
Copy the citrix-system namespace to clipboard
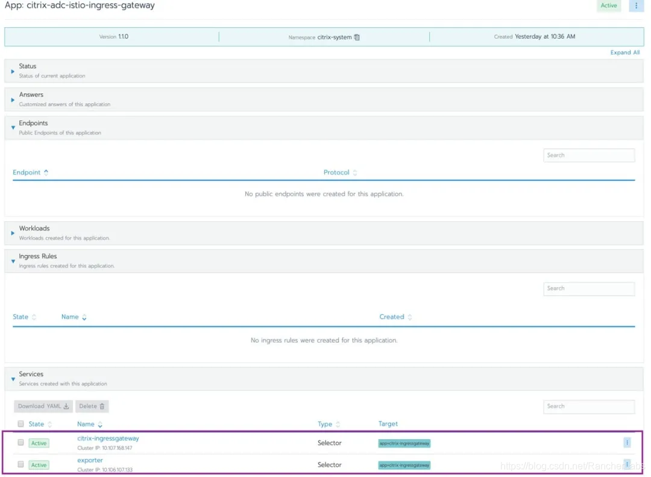pos(357,37)
